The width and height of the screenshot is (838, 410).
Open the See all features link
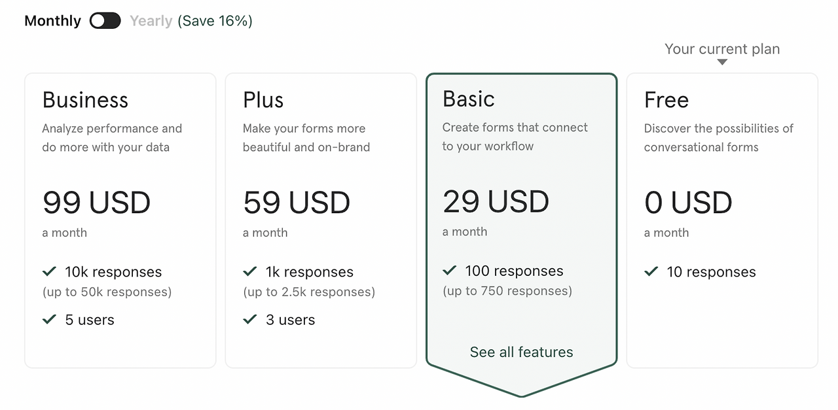click(x=521, y=352)
